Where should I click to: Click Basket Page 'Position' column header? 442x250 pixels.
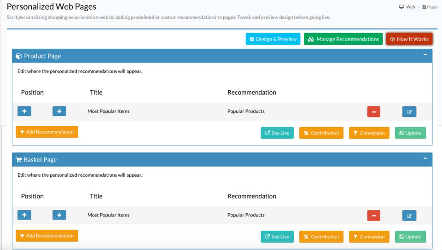(x=32, y=196)
